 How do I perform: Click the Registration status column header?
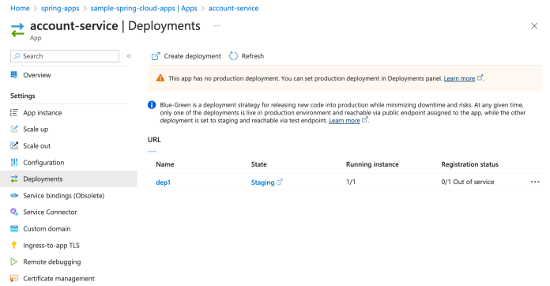tap(469, 164)
